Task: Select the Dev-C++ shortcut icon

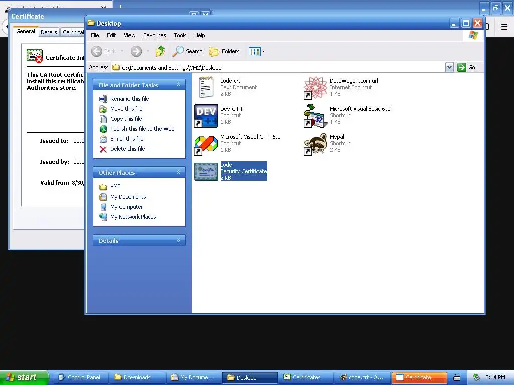Action: [x=206, y=116]
